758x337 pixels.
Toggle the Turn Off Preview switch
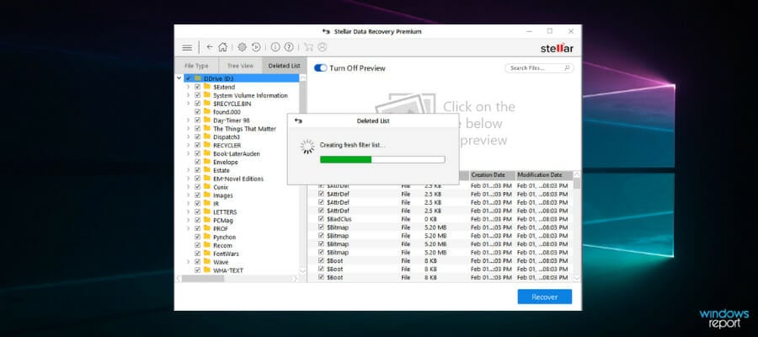[321, 68]
